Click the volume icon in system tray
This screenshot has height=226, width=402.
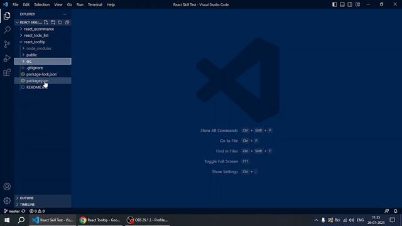(352, 220)
